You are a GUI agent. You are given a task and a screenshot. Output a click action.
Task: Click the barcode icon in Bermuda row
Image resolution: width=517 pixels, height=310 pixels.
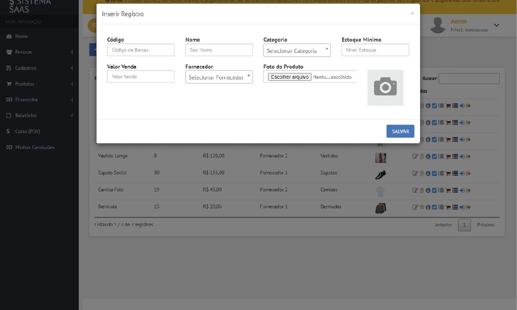click(441, 207)
